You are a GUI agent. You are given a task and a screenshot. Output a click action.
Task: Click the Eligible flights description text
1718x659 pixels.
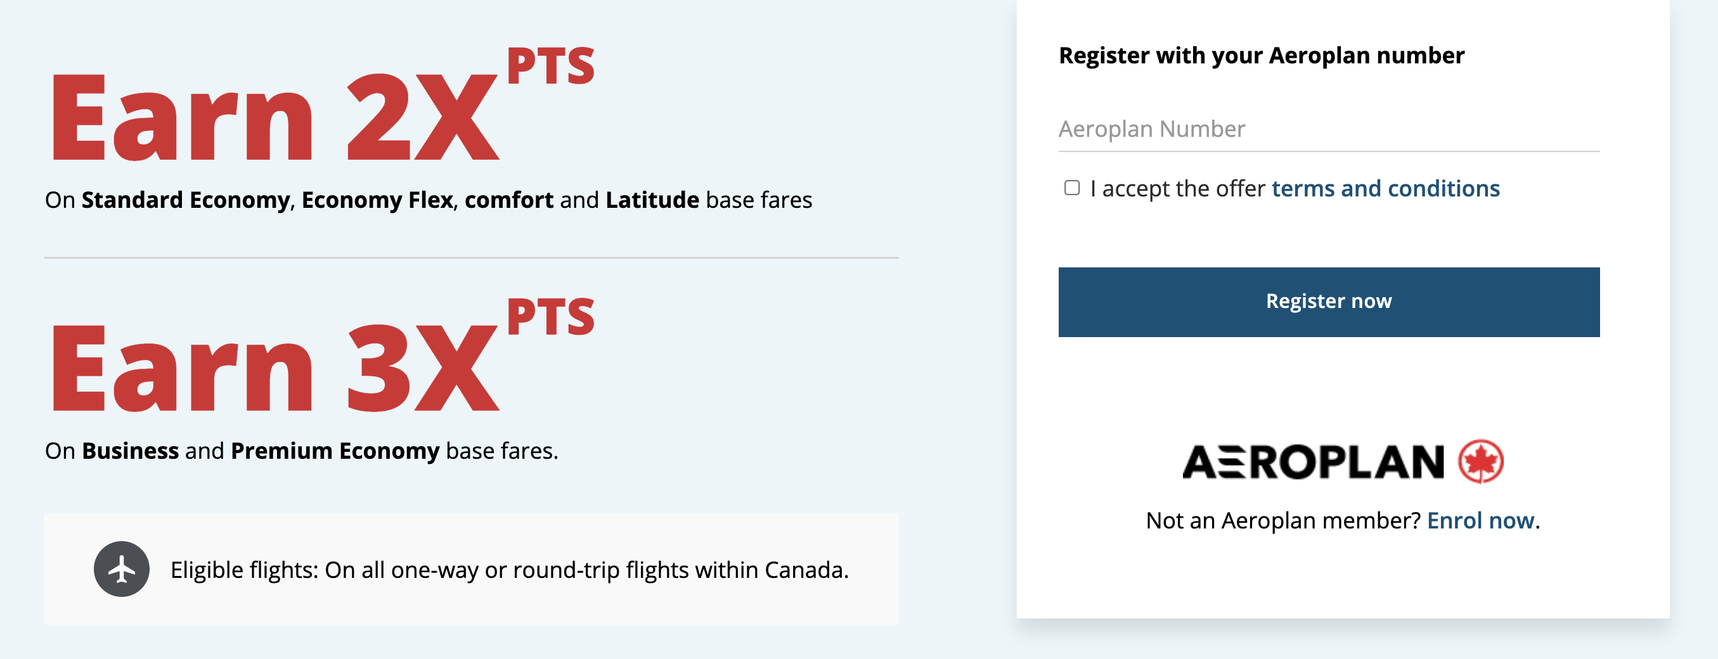509,570
